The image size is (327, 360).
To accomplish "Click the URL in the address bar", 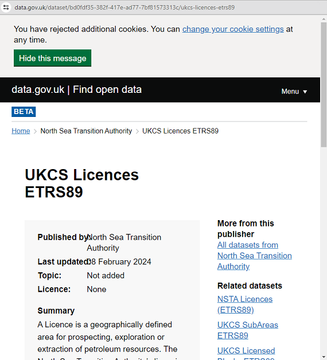I will (124, 7).
